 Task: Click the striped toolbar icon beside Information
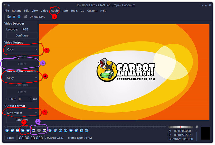coord(25,17)
